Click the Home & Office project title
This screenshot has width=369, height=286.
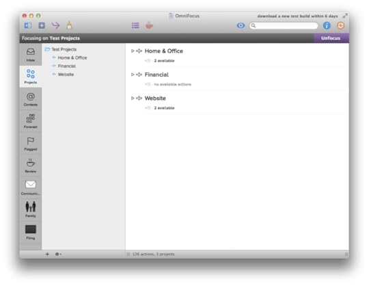click(x=164, y=51)
